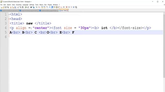This screenshot has height=92, width=165.
Task: Maximize the Notepad++ window
Action: [158, 2]
